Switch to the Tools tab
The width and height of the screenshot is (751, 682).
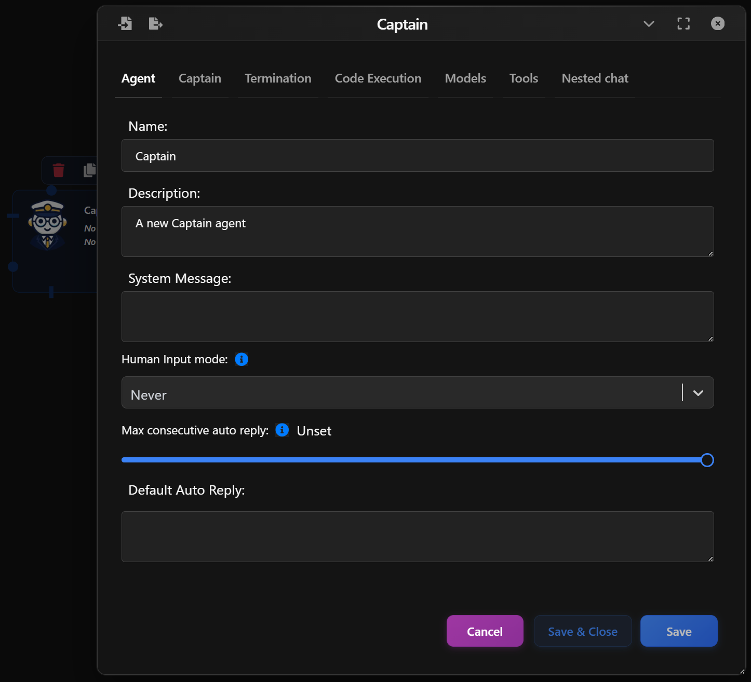coord(524,78)
